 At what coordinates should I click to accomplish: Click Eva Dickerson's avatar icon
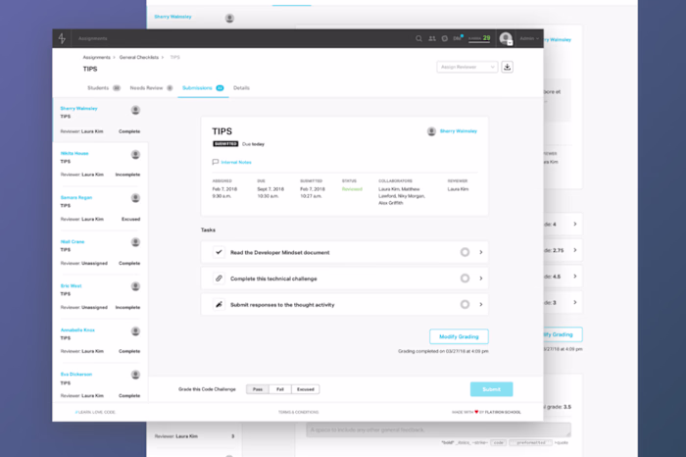tap(135, 375)
